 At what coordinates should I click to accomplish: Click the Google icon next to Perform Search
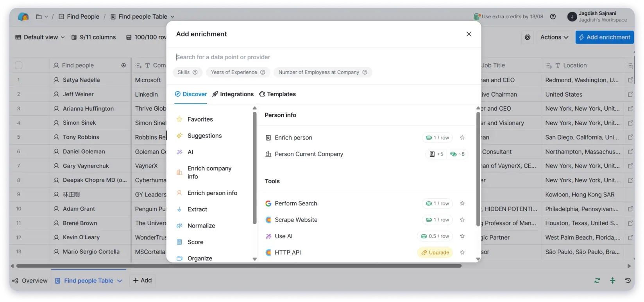[x=268, y=203]
